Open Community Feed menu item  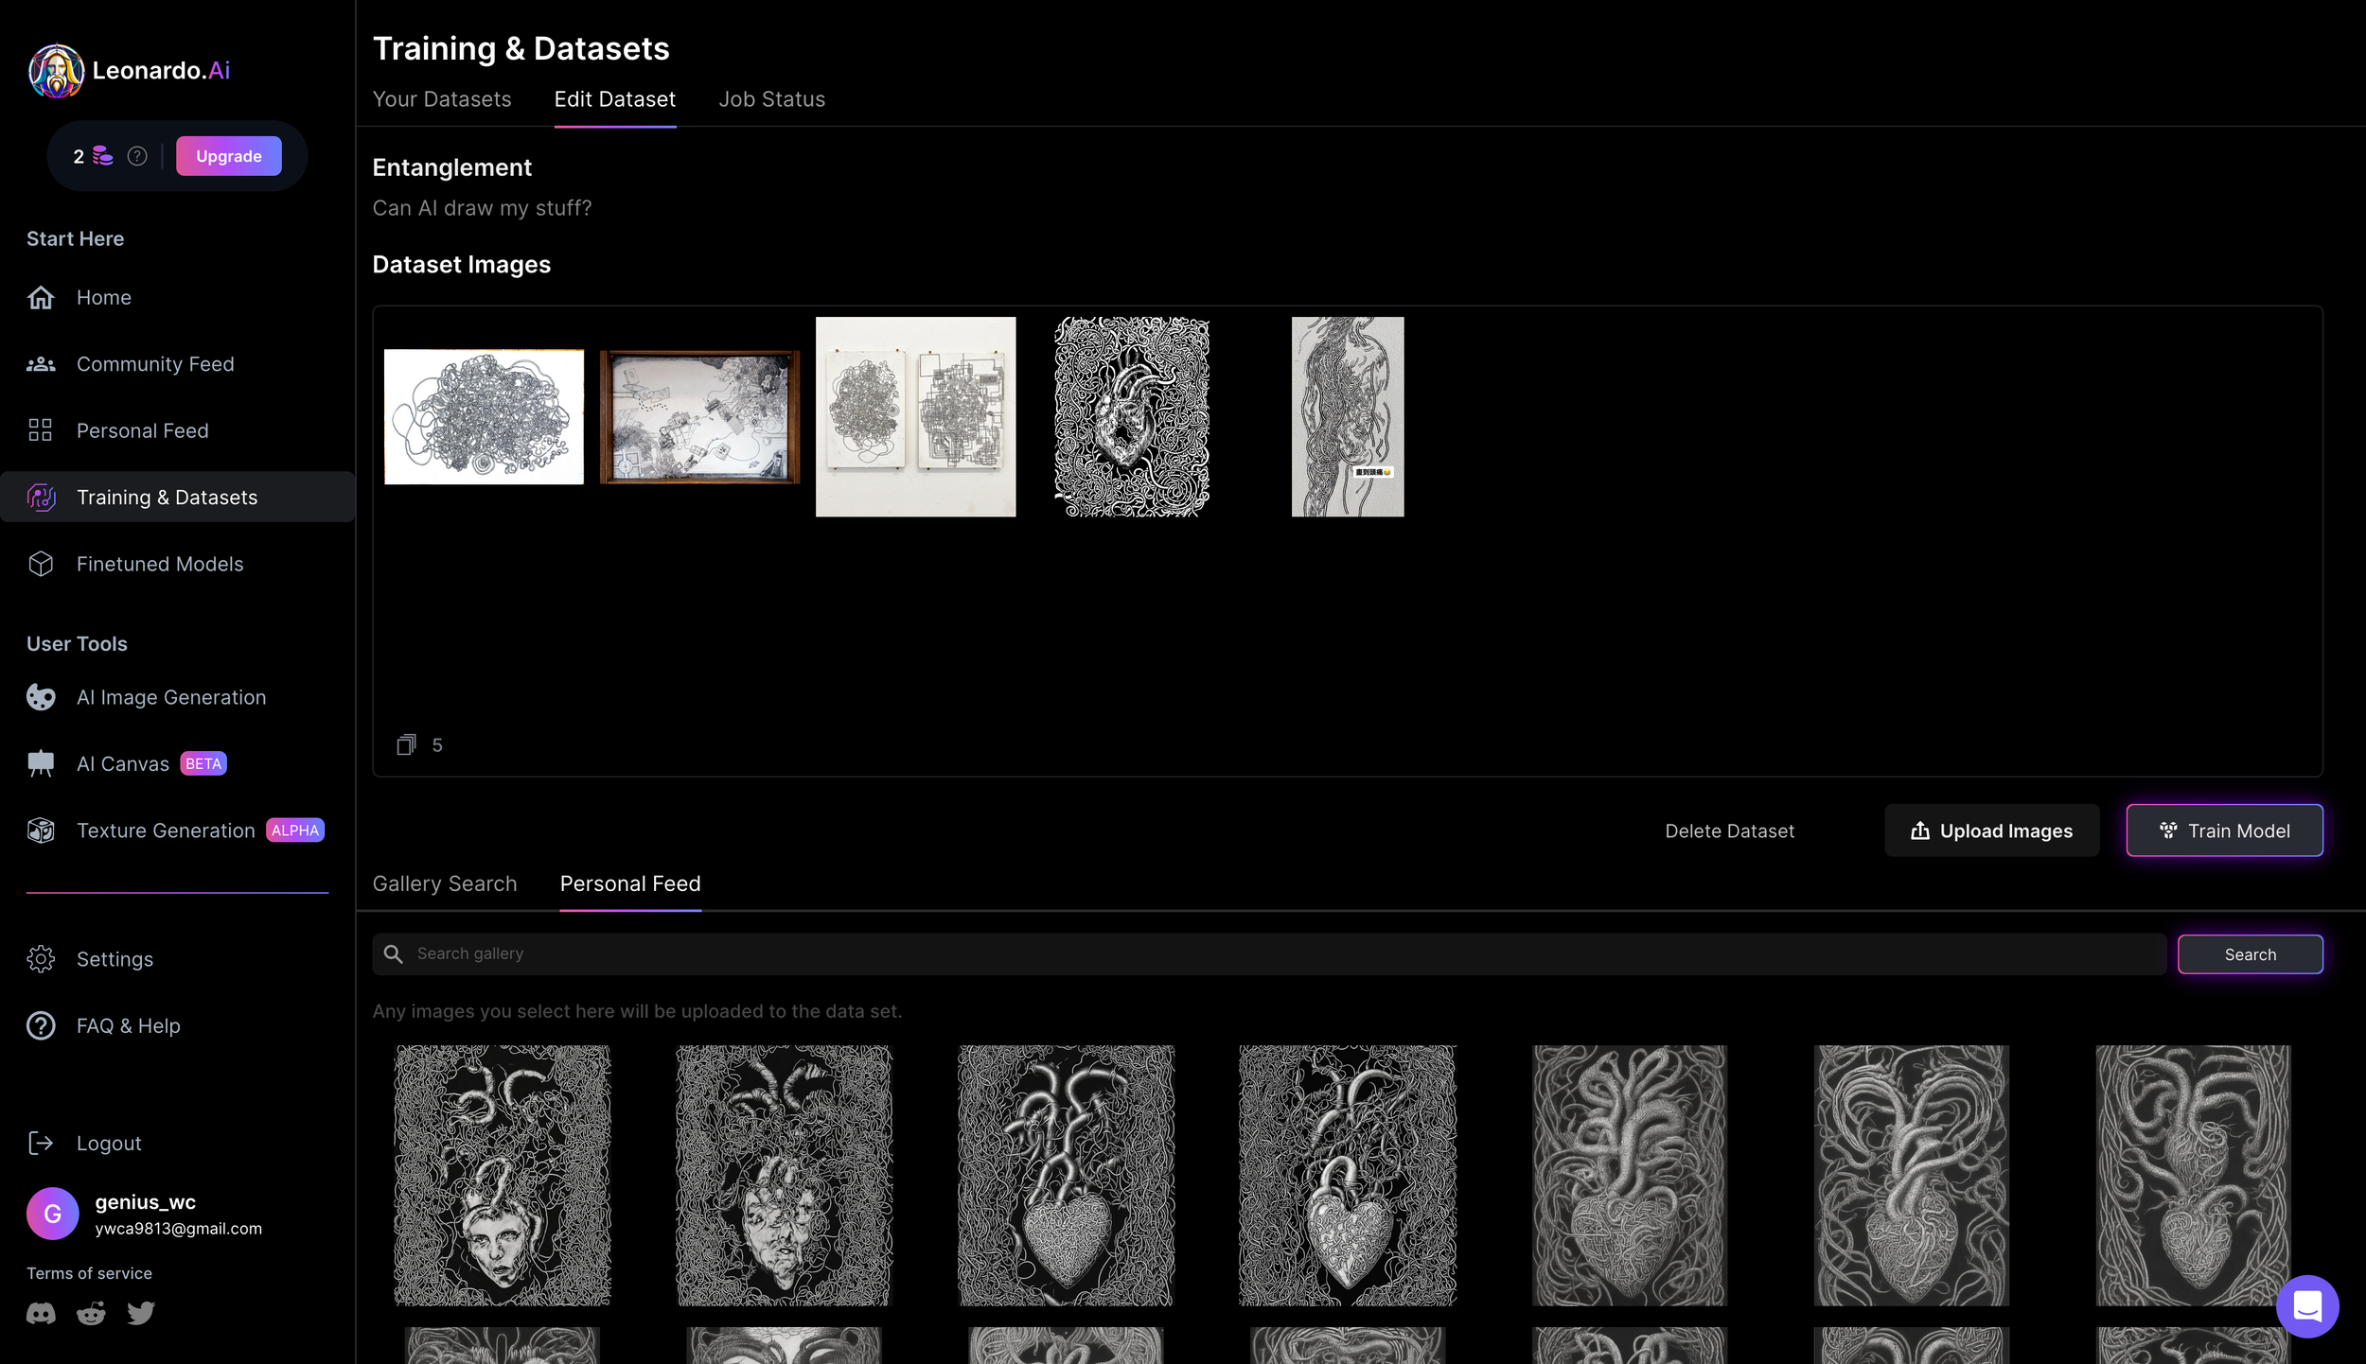[155, 364]
